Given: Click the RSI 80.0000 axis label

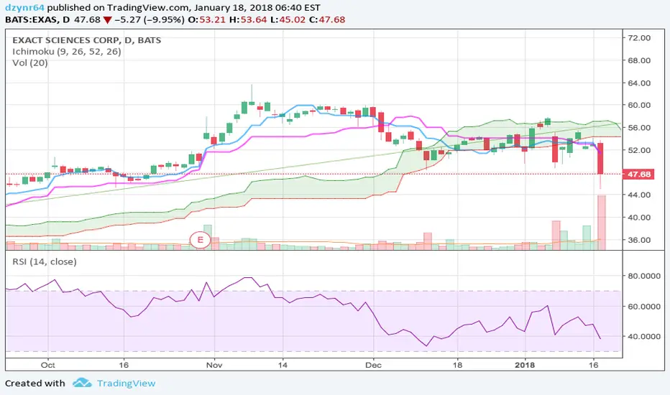Looking at the screenshot, I should (x=644, y=276).
